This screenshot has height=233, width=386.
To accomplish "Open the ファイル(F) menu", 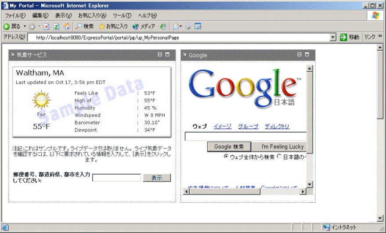I will pos(15,15).
